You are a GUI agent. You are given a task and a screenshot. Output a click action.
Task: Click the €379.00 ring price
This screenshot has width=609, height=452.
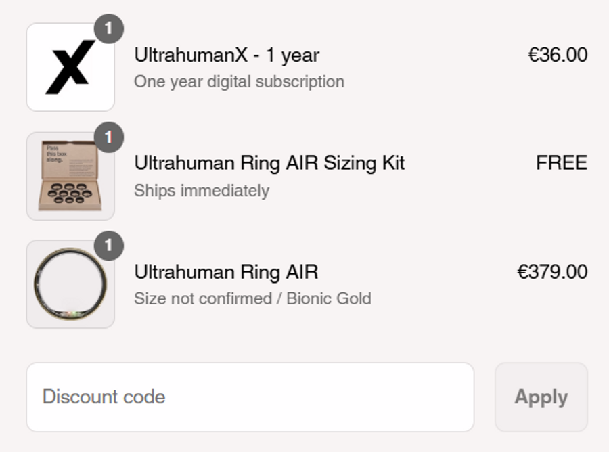(x=552, y=272)
